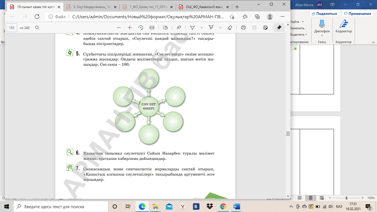
Task: Open Word's Примечания comments button
Action: pos(357,14)
